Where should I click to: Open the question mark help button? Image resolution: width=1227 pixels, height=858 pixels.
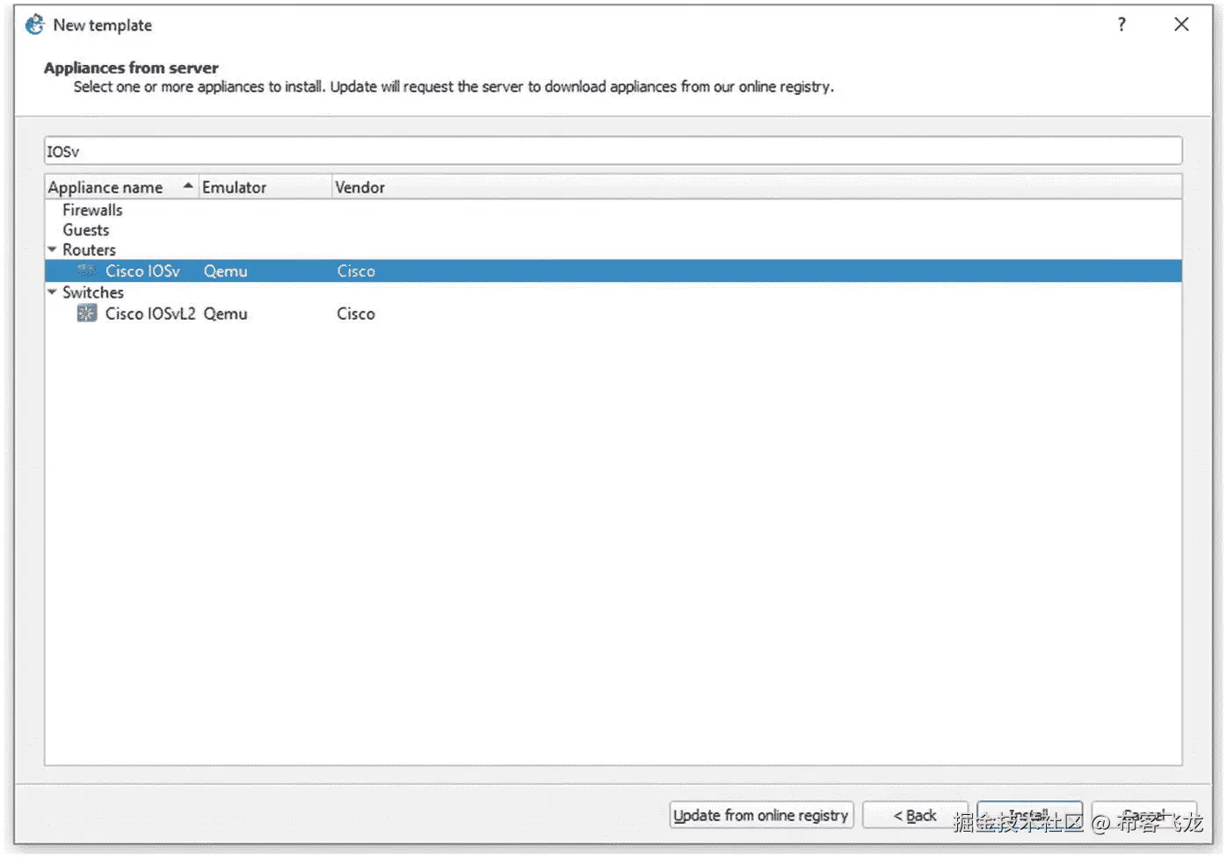[x=1122, y=25]
